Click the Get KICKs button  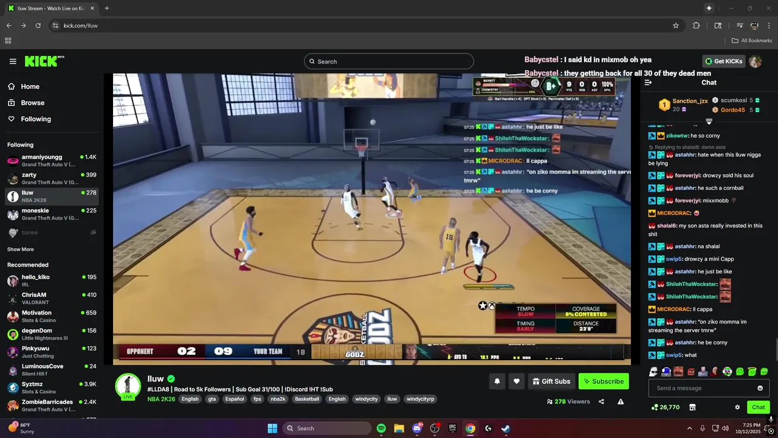pos(723,61)
